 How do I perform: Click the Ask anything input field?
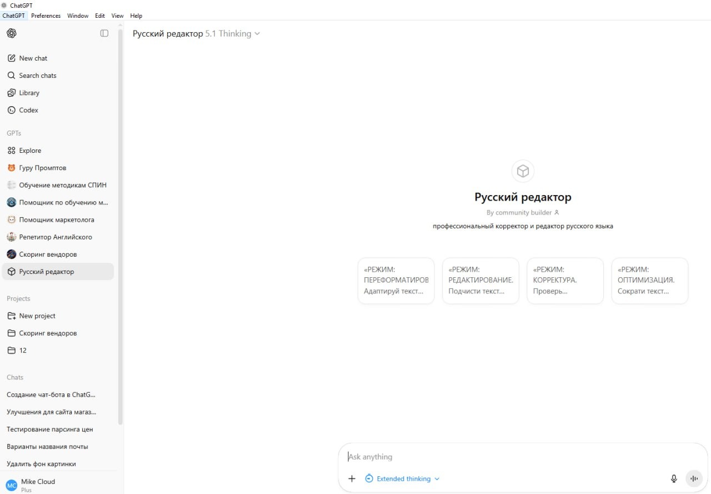point(500,457)
